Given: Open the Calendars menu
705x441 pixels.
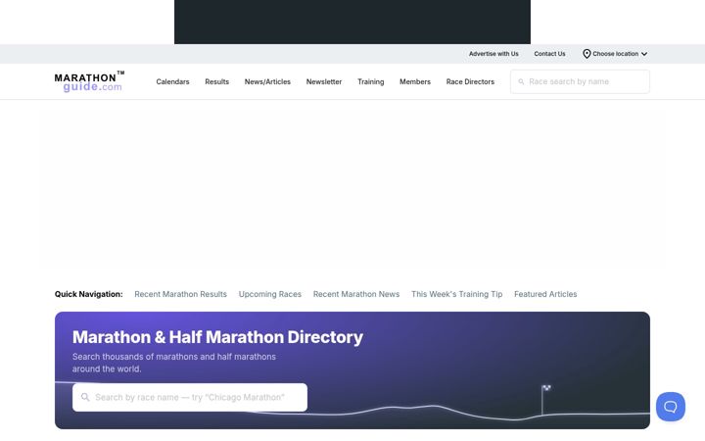Looking at the screenshot, I should (x=172, y=82).
